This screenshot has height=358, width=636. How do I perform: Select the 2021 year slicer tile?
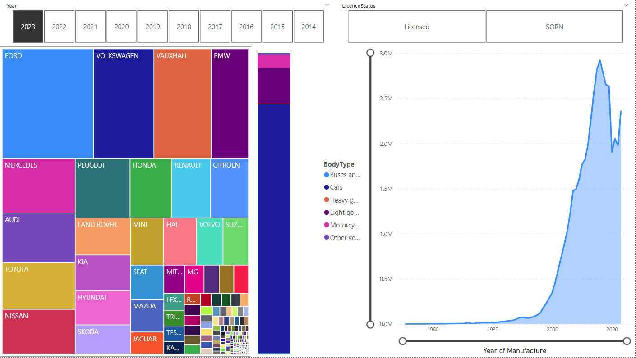pyautogui.click(x=90, y=27)
